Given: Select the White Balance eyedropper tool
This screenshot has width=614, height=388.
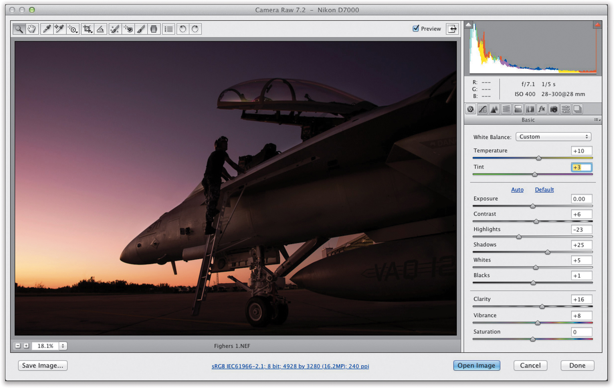Looking at the screenshot, I should [47, 29].
